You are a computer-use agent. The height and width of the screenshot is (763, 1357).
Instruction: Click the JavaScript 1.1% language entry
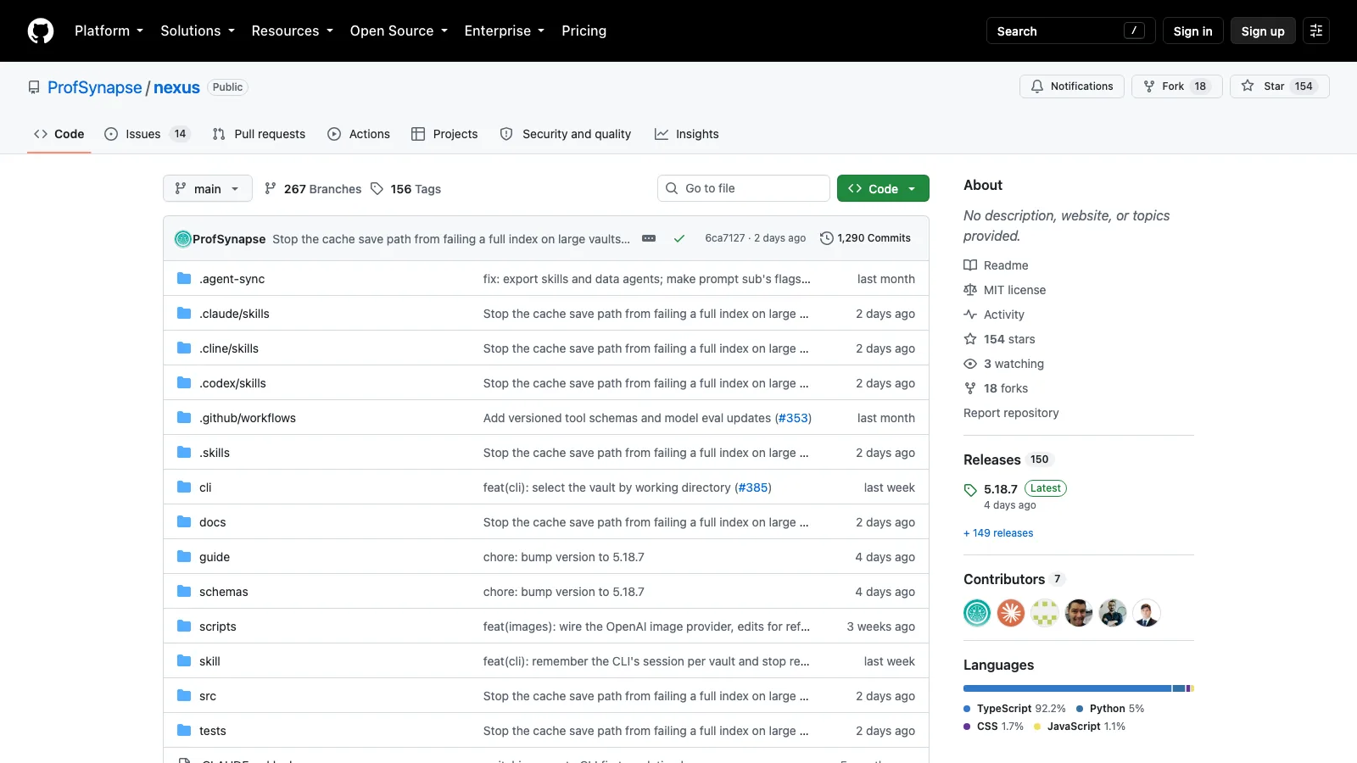1080,727
